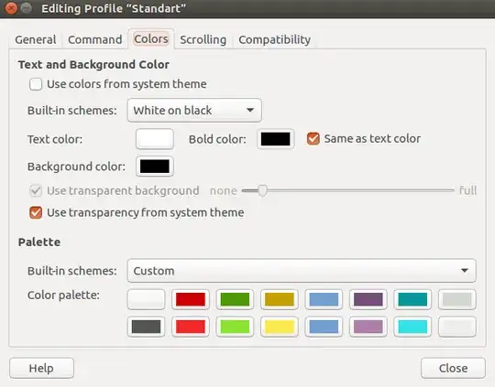This screenshot has height=387, width=495.
Task: Pick the bottom row blue palette swatch
Action: coord(324,327)
